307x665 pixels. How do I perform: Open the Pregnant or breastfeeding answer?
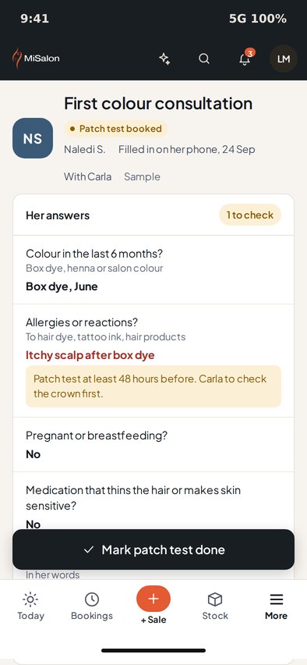pos(153,444)
